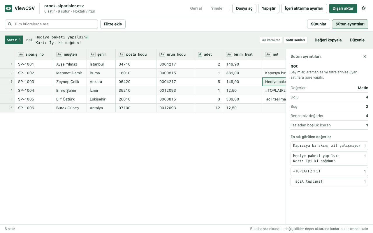This screenshot has width=373, height=233.
Task: Select row number 4 header
Action: point(8,91)
